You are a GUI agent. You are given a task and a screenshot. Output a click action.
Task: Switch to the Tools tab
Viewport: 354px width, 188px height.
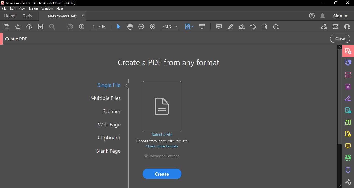click(x=27, y=16)
